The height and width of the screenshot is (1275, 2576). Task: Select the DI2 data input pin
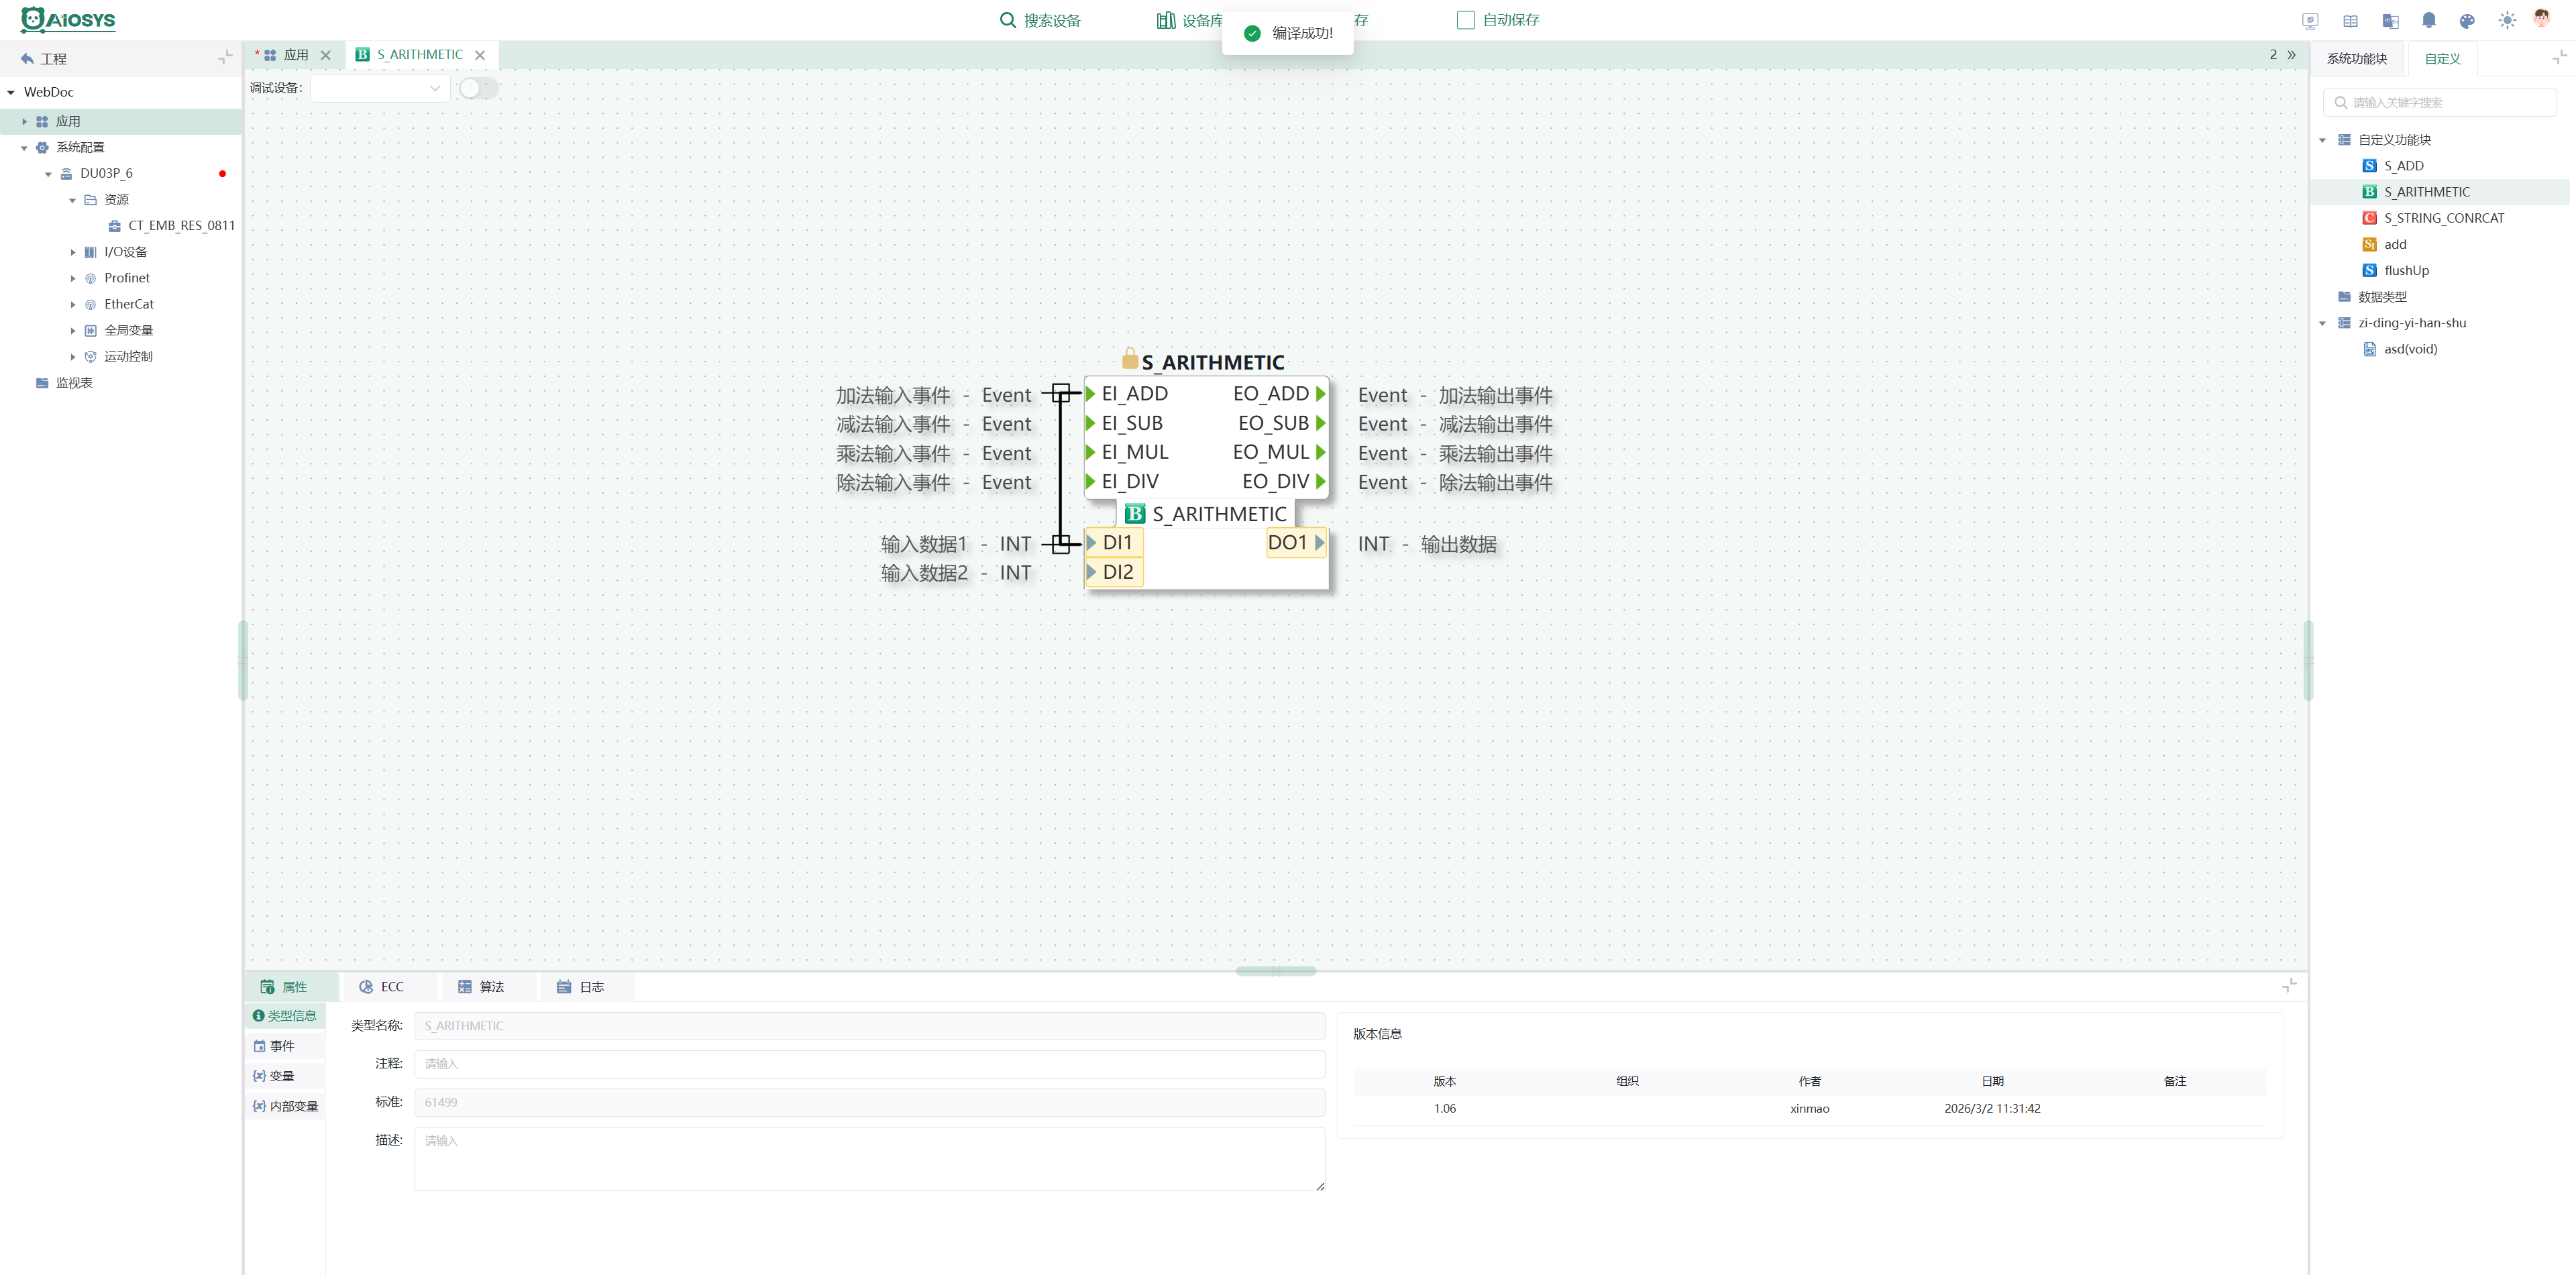point(1115,572)
